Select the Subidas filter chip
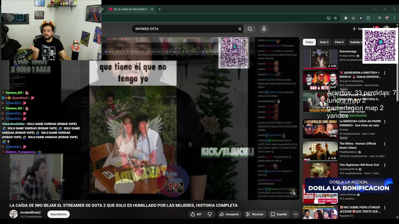Viewport: 399px width, 224px height. coord(356,42)
